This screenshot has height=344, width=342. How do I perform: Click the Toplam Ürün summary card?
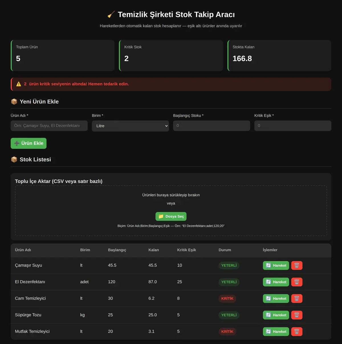[63, 55]
